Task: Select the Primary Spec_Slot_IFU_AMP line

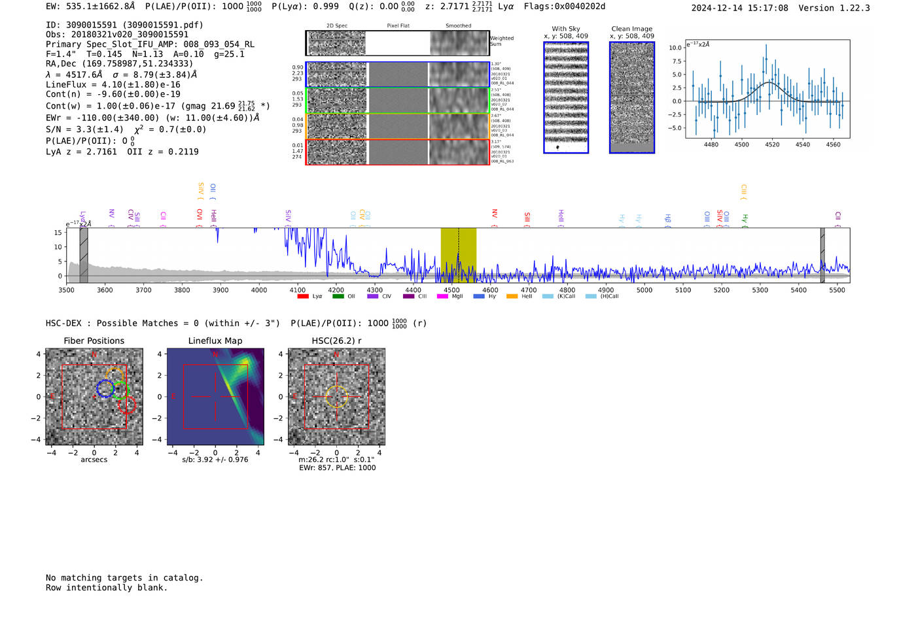Action: click(x=150, y=44)
